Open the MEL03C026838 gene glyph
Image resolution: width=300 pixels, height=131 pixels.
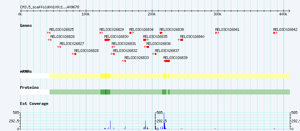pyautogui.click(x=161, y=33)
